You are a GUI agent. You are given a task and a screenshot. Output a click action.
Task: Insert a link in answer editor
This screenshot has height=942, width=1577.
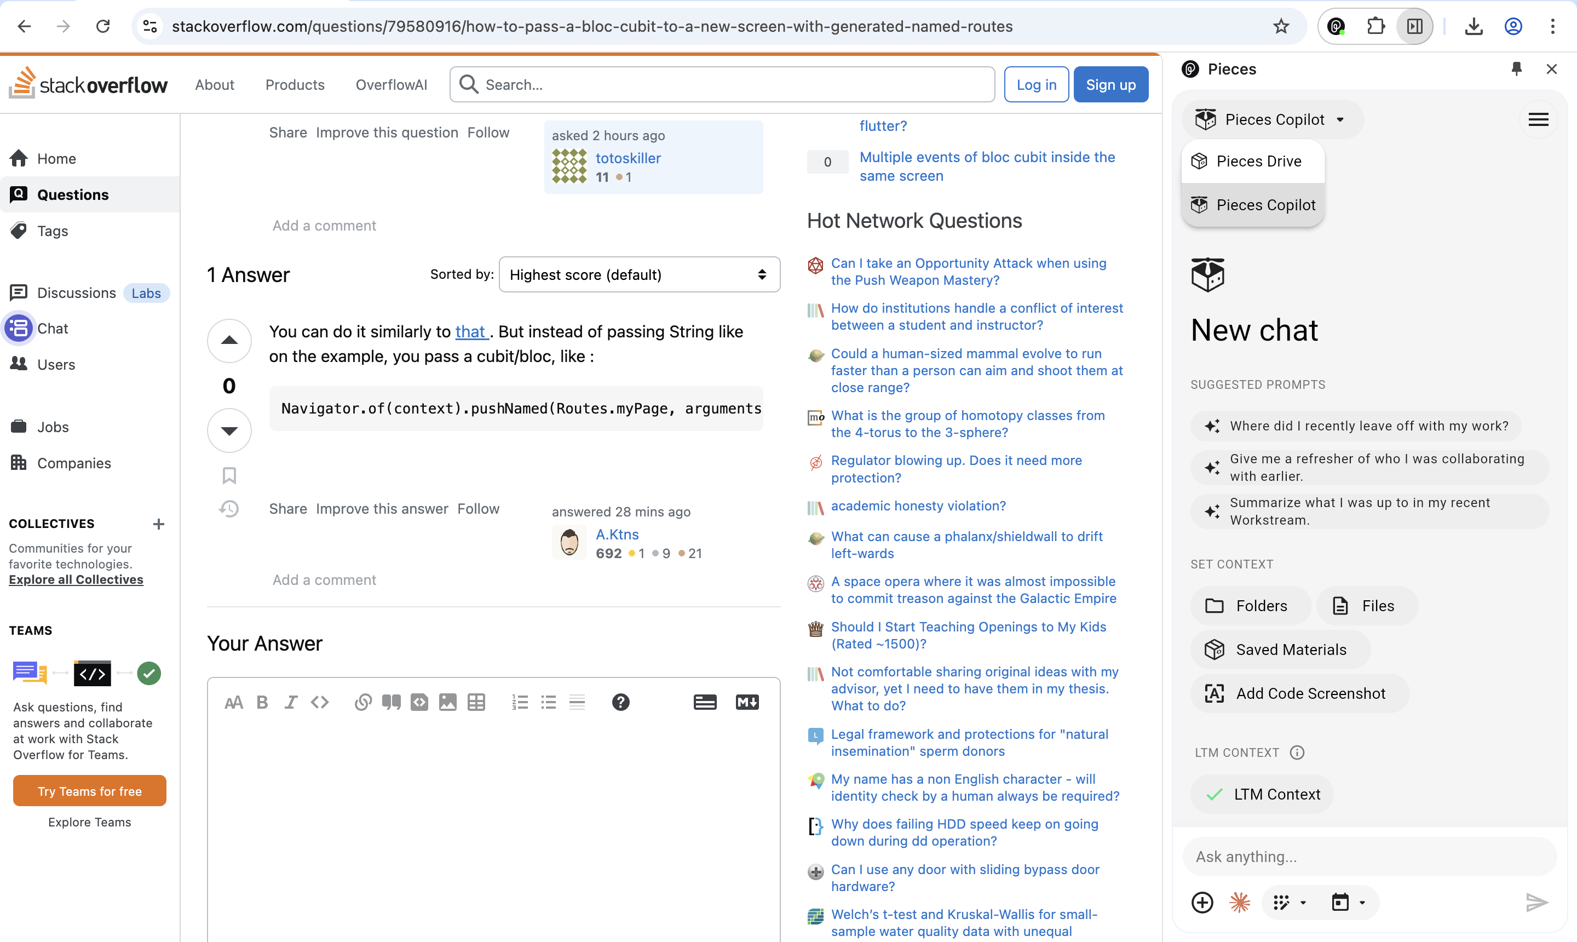point(363,702)
